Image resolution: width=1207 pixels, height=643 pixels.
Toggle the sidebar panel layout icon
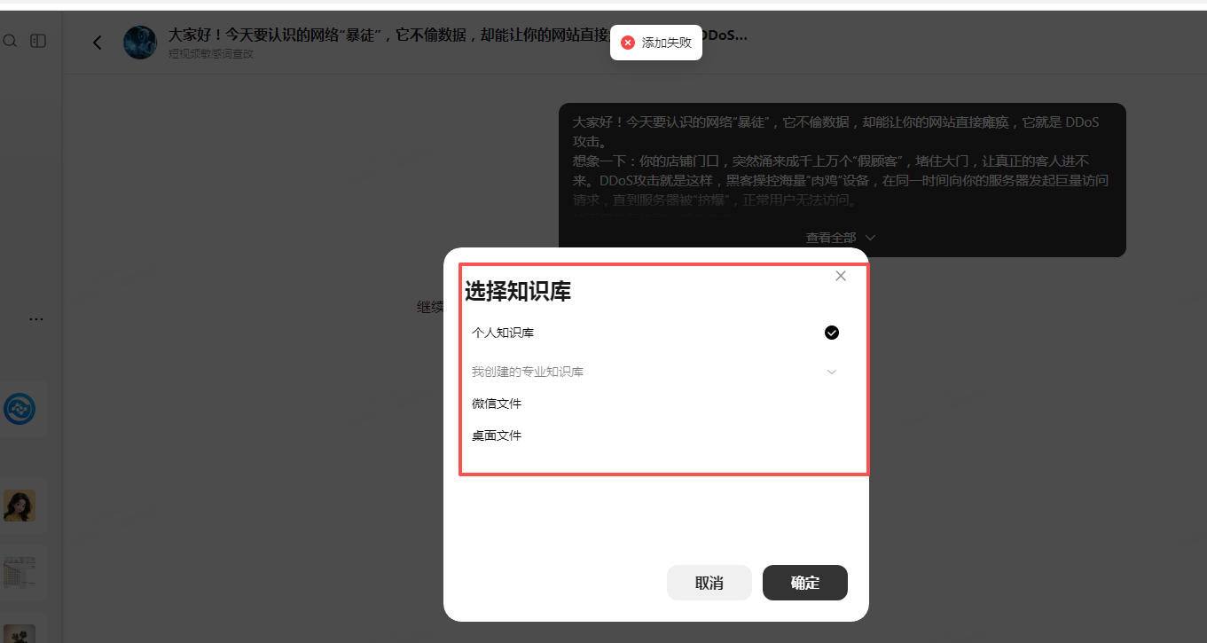click(37, 41)
